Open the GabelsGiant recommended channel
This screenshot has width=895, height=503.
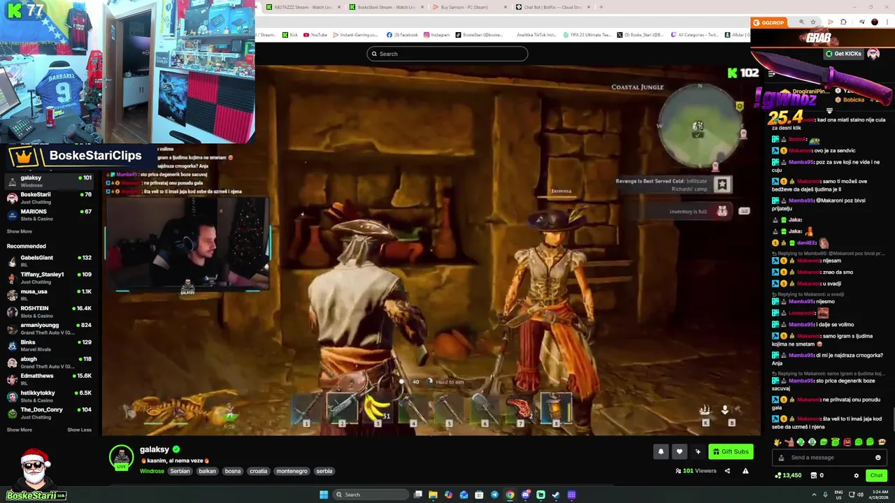click(49, 261)
